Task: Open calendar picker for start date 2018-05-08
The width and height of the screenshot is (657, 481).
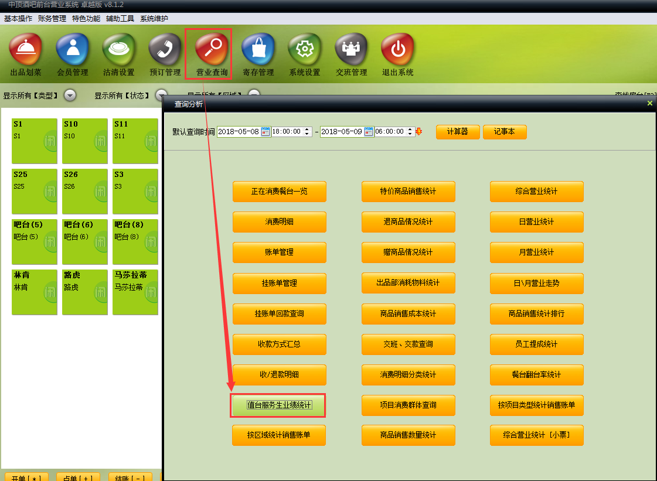Action: click(265, 132)
